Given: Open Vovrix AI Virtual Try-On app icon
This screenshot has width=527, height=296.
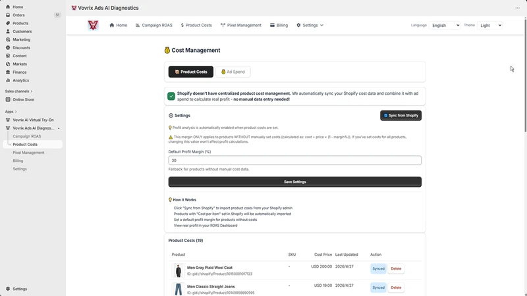Looking at the screenshot, I should point(8,120).
